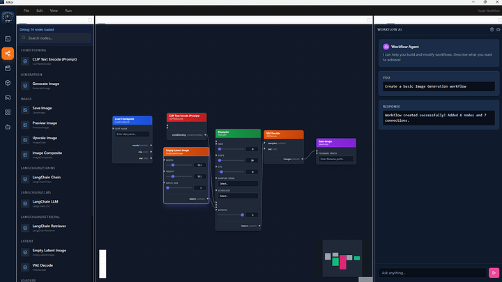The image size is (502, 282).
Task: Open the scheduler dropdown in KSampler node
Action: (x=237, y=196)
